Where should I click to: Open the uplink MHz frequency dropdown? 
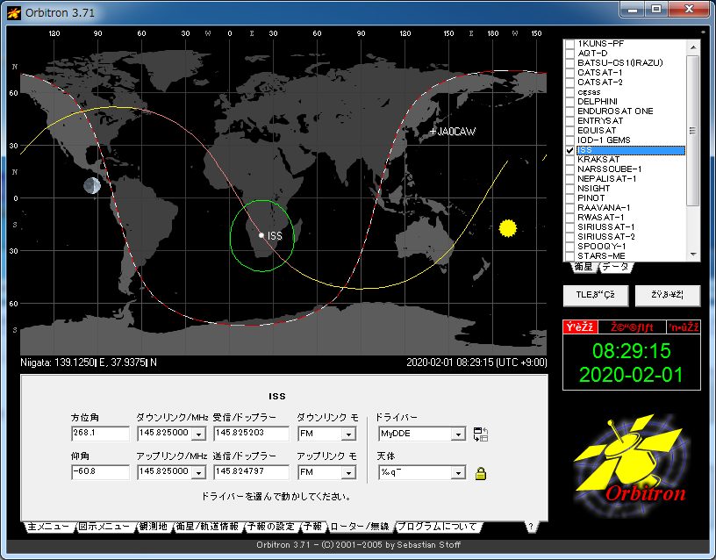(199, 473)
